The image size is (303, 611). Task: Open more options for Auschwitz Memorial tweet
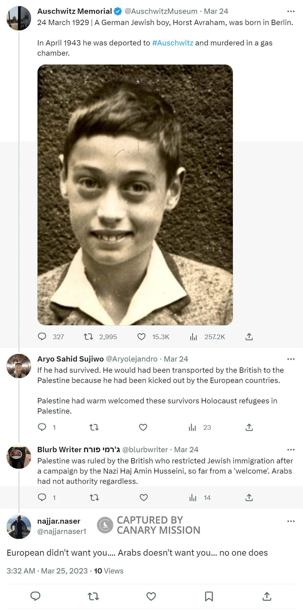[291, 11]
